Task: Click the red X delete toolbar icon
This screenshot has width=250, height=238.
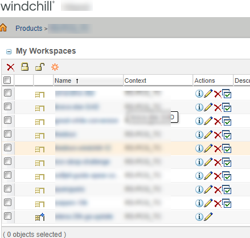Action: click(10, 67)
